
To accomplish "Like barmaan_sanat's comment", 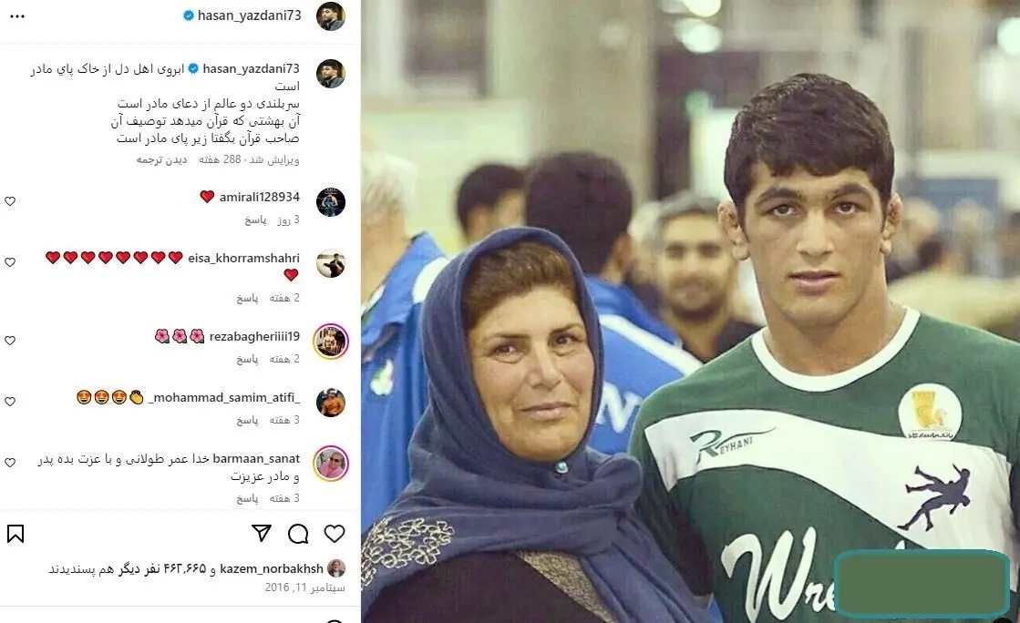I will tap(10, 463).
